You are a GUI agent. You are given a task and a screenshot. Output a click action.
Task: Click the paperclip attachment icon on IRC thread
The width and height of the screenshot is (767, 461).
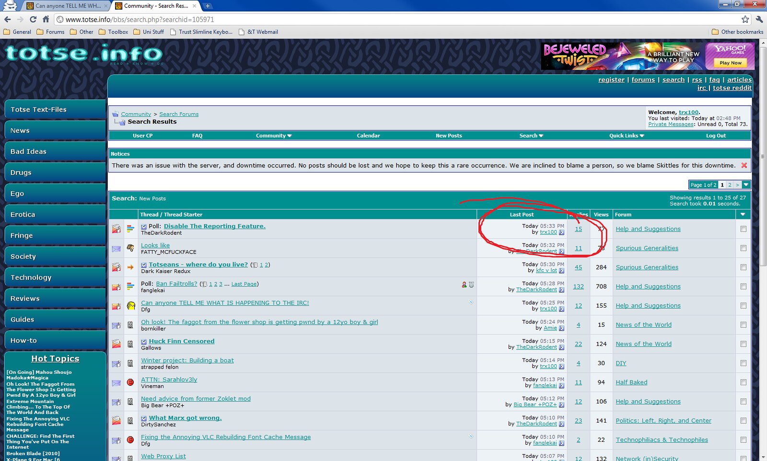471,302
